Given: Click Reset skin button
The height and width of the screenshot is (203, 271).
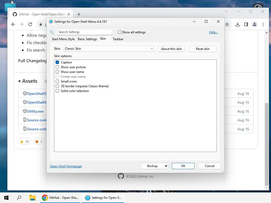Looking at the screenshot, I should [x=203, y=49].
